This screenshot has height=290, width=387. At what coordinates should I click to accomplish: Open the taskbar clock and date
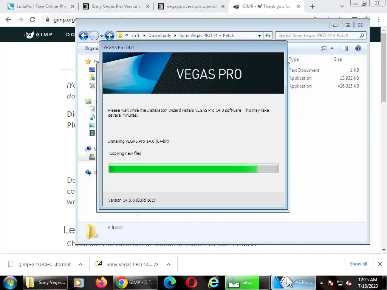click(368, 283)
